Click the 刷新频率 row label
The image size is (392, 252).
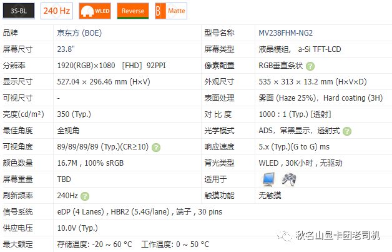pyautogui.click(x=17, y=195)
